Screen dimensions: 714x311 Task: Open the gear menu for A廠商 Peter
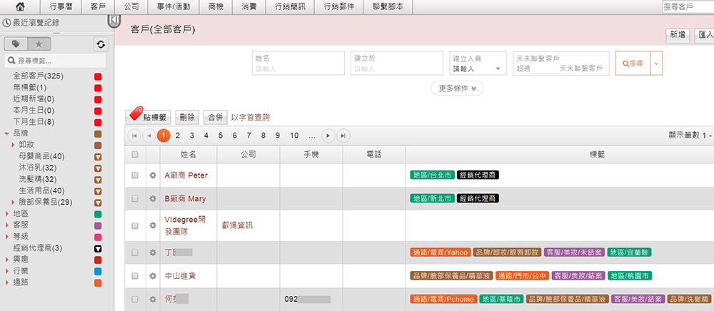click(x=153, y=175)
